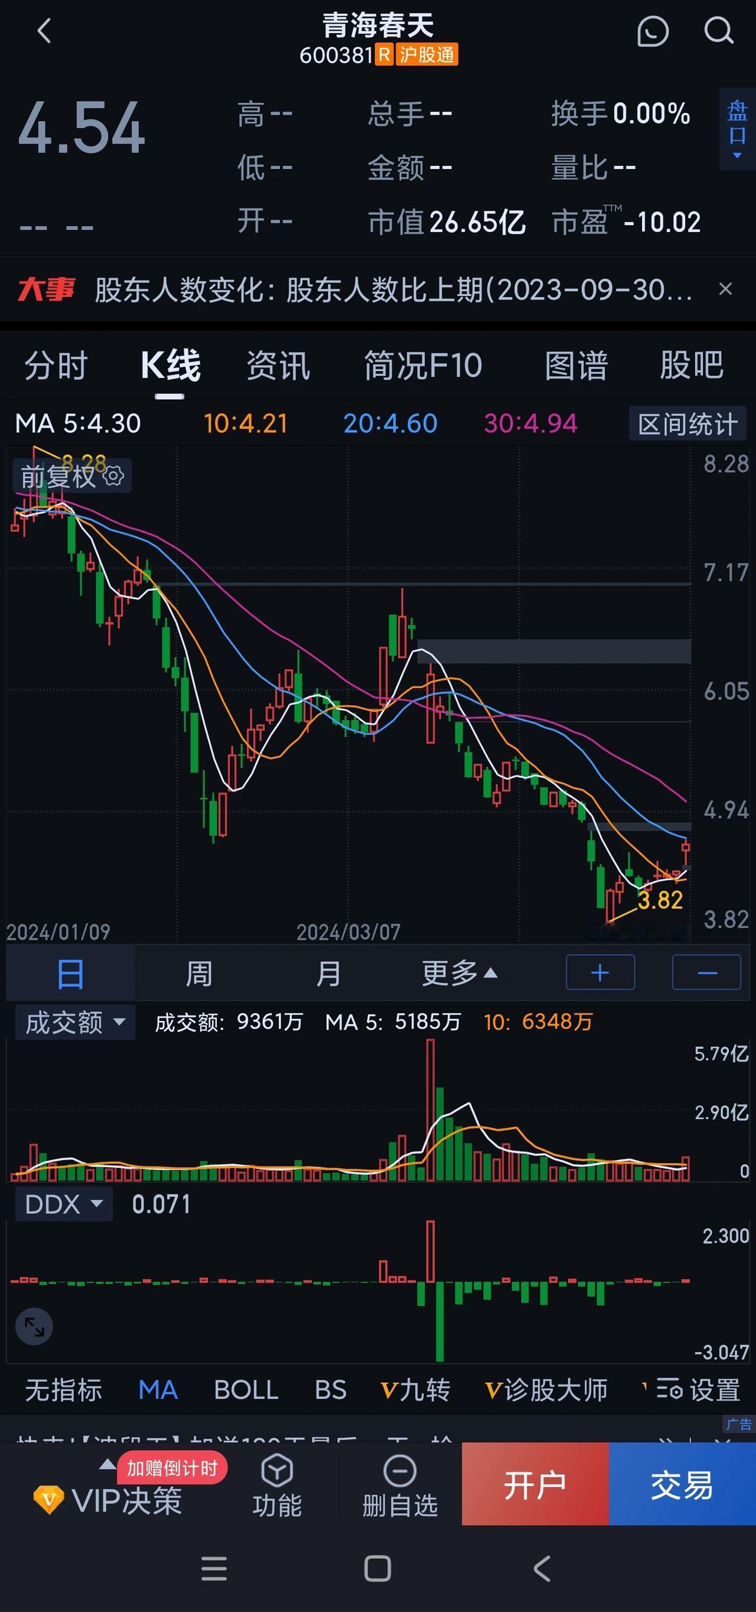Tap the 广告 ad label
Viewport: 756px width, 1612px height.
pyautogui.click(x=739, y=1424)
